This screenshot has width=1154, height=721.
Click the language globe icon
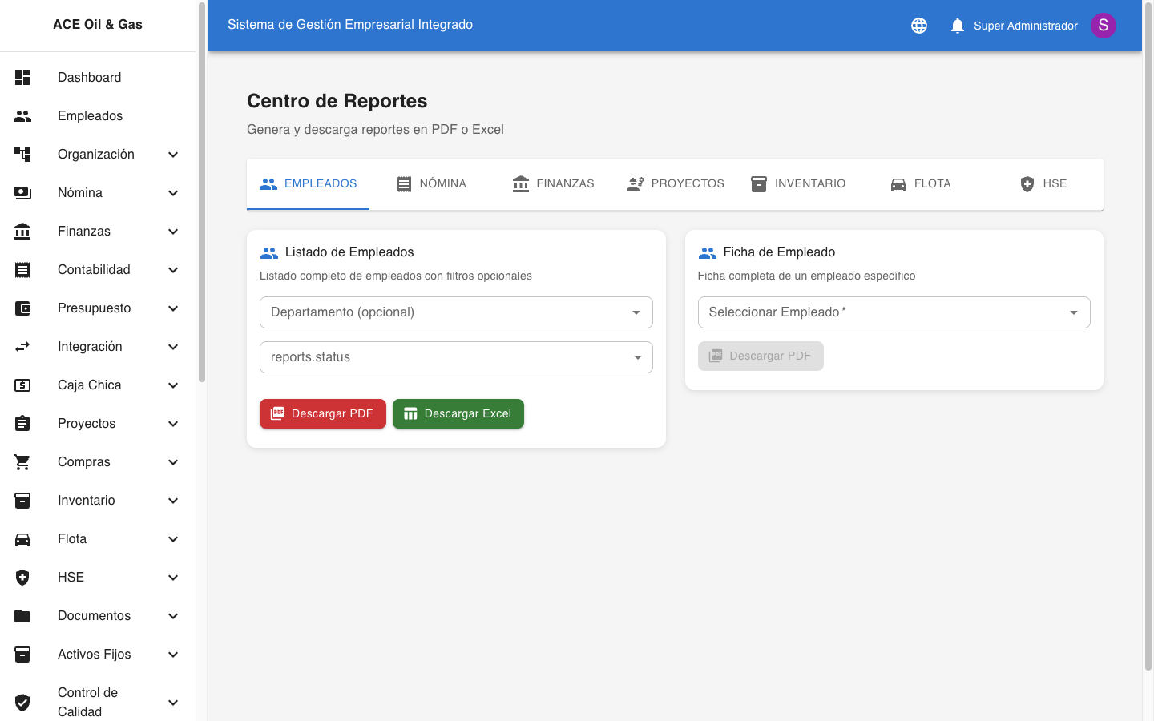919,26
